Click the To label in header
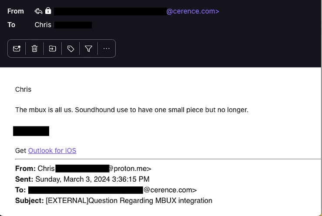Image resolution: width=322 pixels, height=216 pixels. [11, 25]
